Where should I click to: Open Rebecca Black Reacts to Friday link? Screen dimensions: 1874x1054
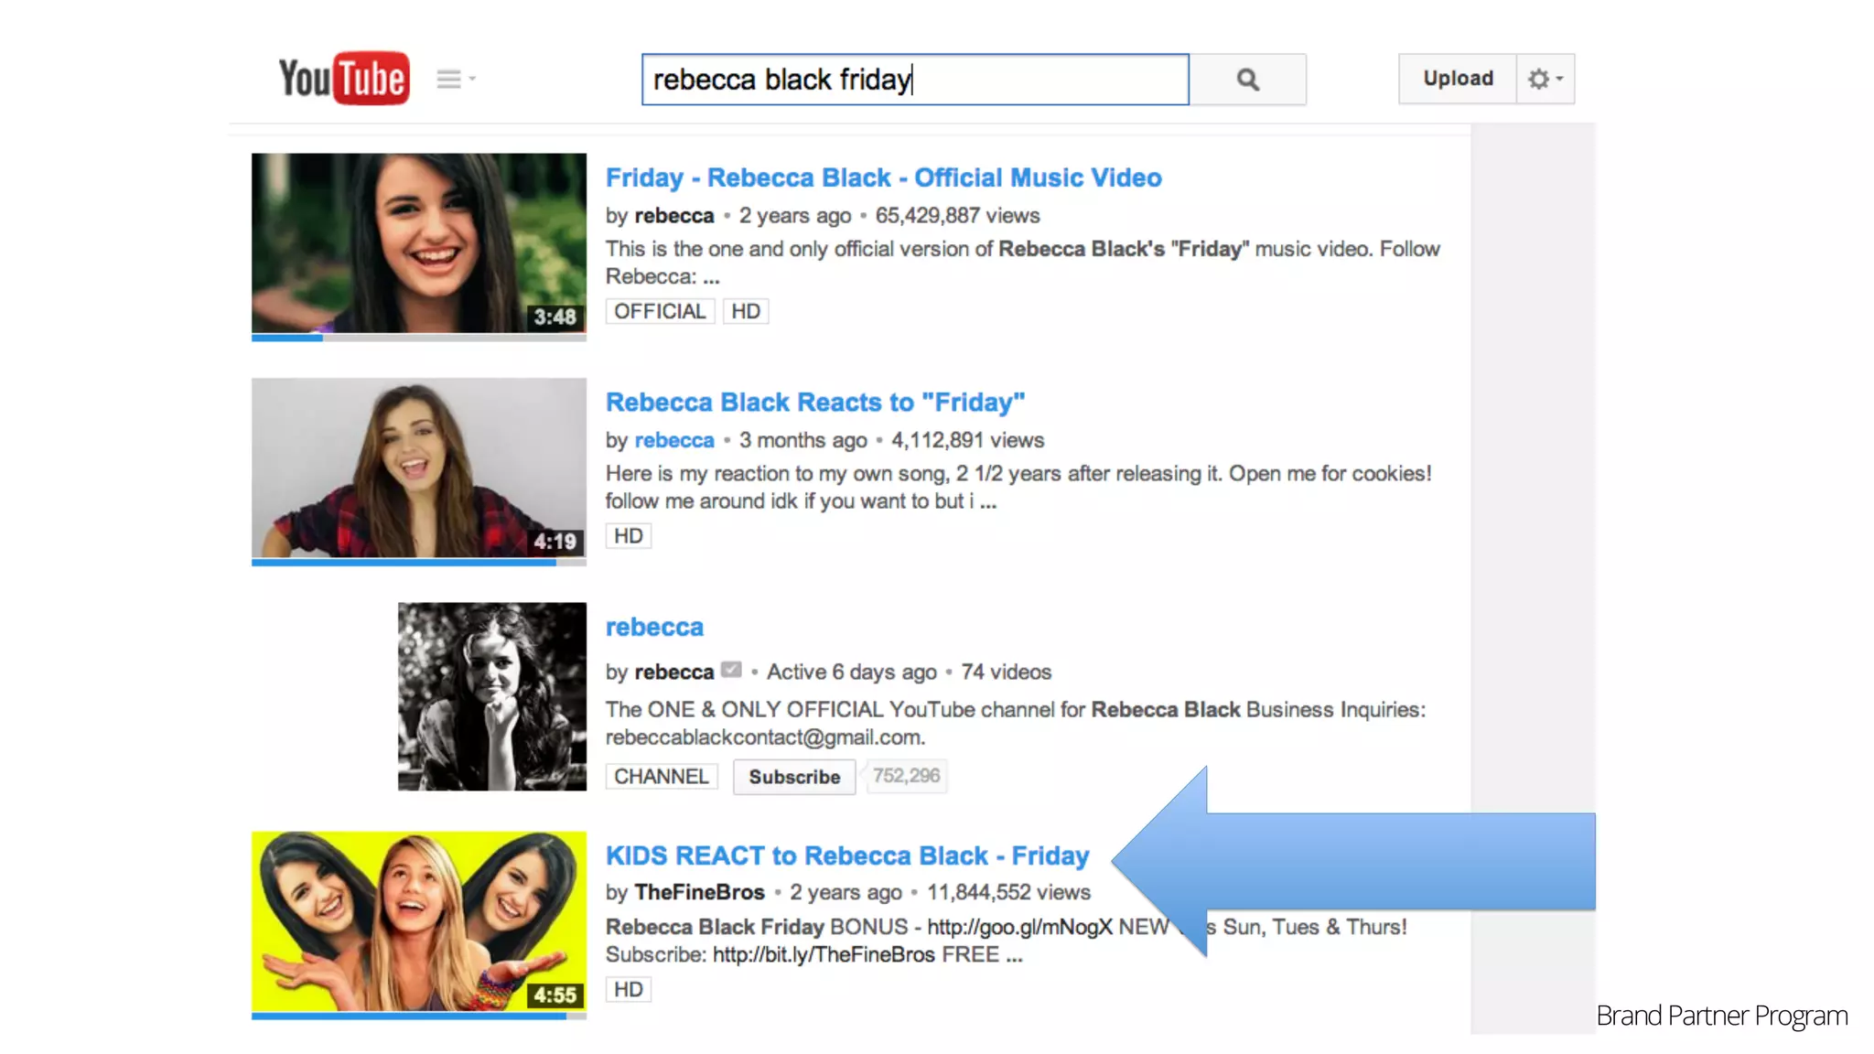[814, 402]
